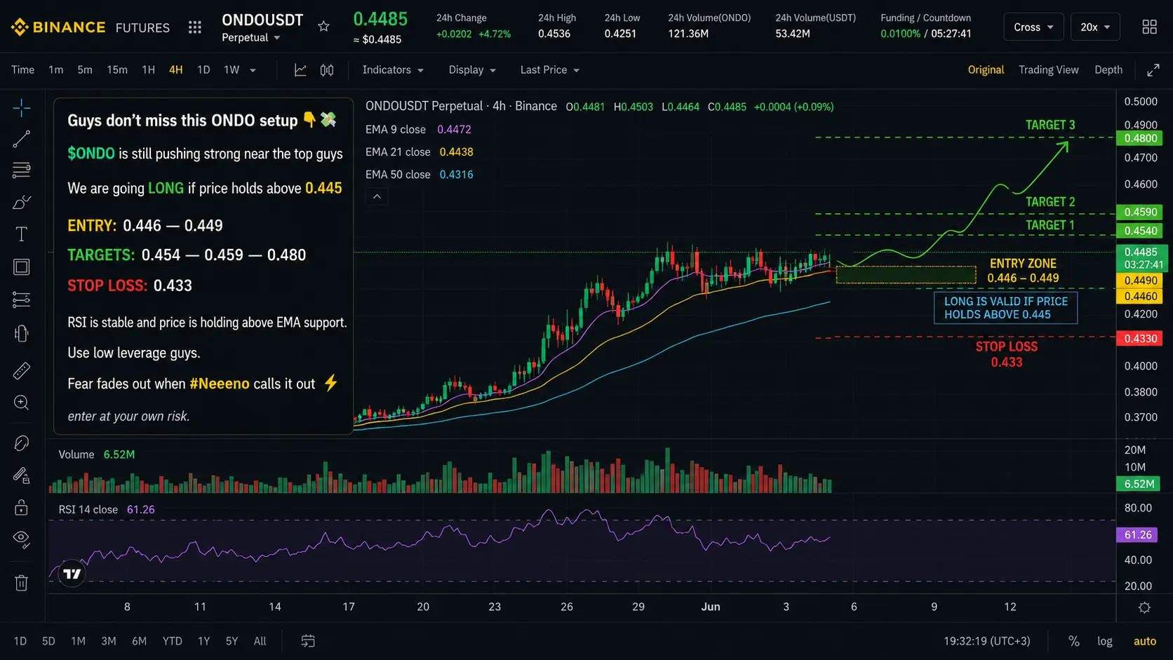Click the TradingView logo on chart
Viewport: 1173px width, 660px height.
click(x=72, y=574)
